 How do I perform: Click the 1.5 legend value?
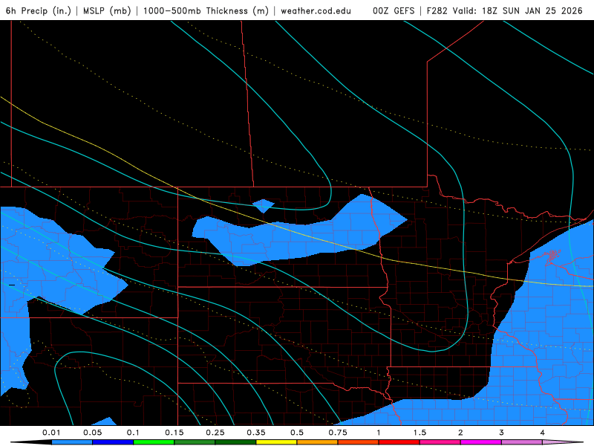[420, 433]
